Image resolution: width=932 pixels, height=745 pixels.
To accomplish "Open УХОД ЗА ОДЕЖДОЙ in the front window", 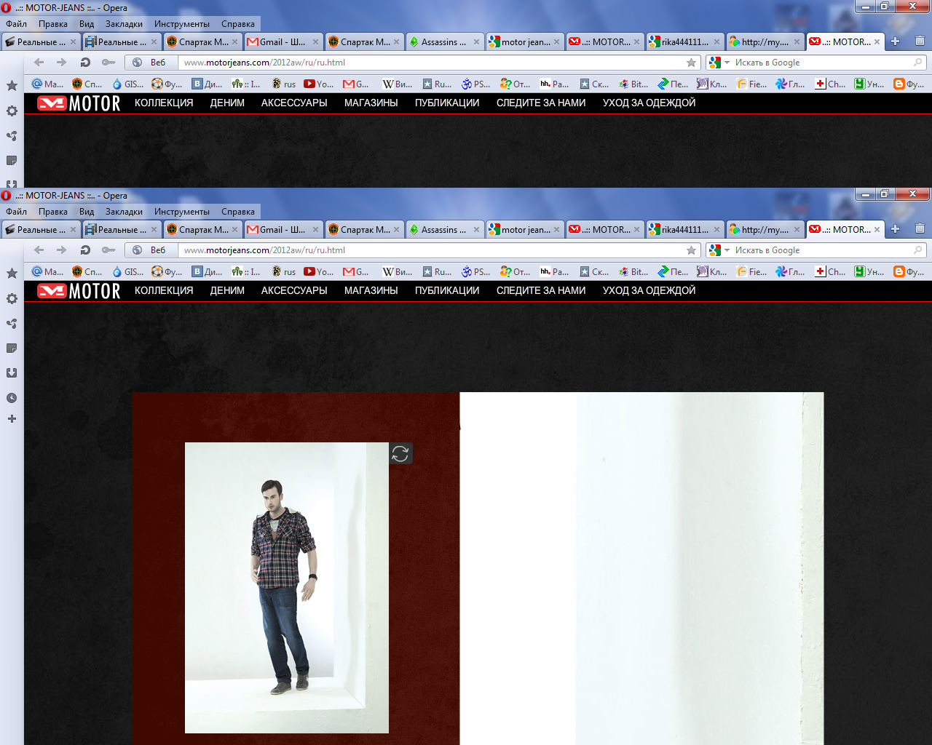I will coord(649,290).
